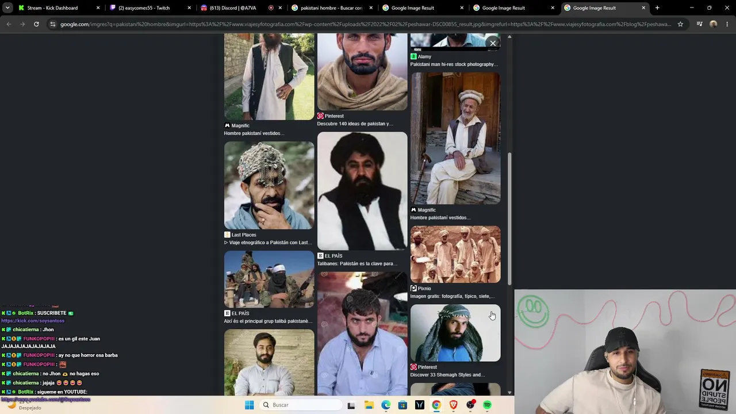This screenshot has width=736, height=414.
Task: Open Task View from the taskbar
Action: pos(351,405)
